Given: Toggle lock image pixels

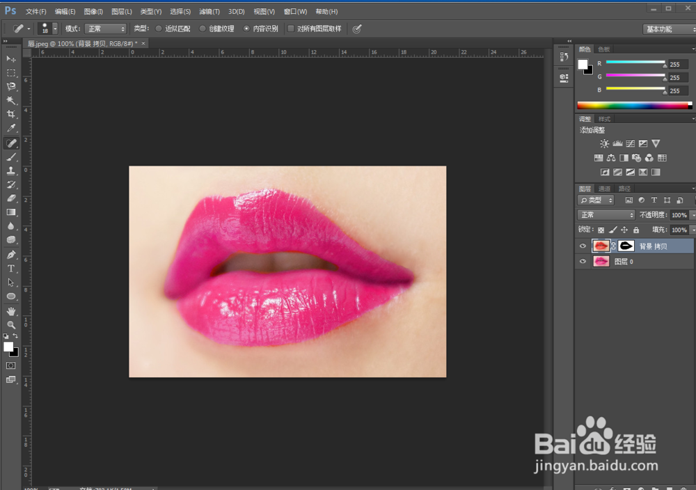Looking at the screenshot, I should tap(612, 230).
